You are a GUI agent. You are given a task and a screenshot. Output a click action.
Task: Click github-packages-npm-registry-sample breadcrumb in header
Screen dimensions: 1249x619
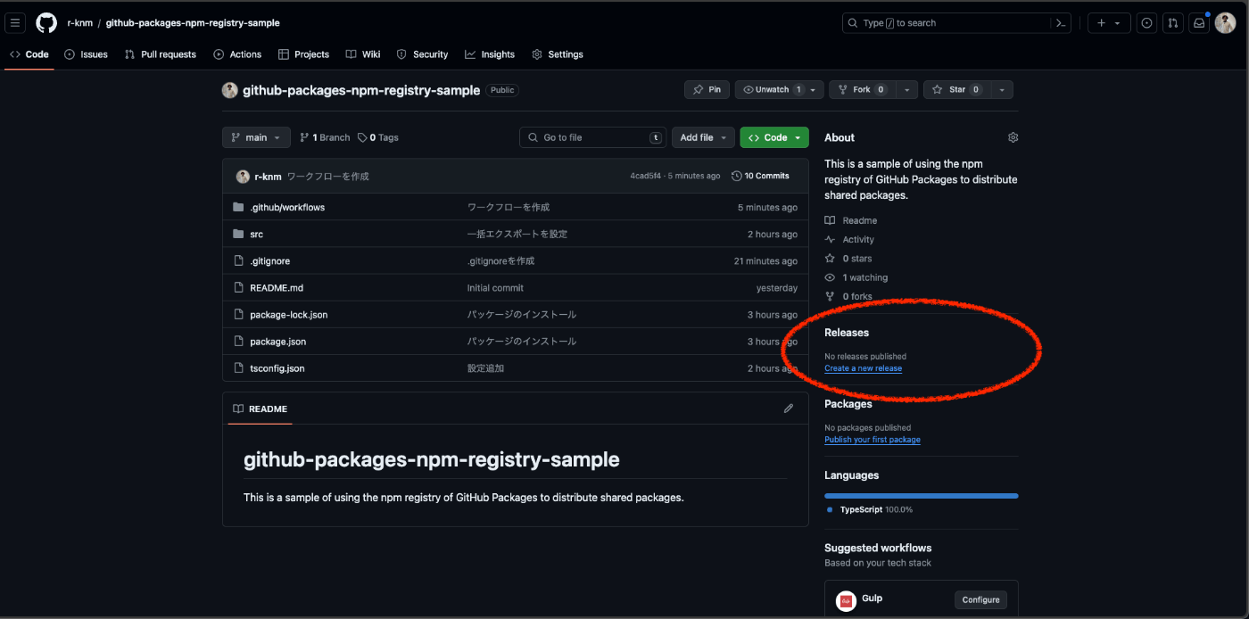point(193,23)
